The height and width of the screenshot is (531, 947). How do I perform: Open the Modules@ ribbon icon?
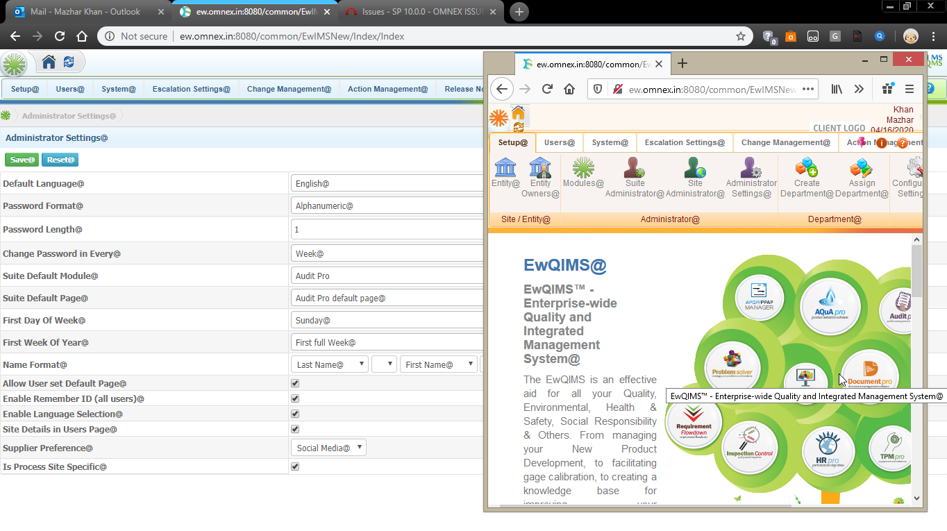click(583, 173)
